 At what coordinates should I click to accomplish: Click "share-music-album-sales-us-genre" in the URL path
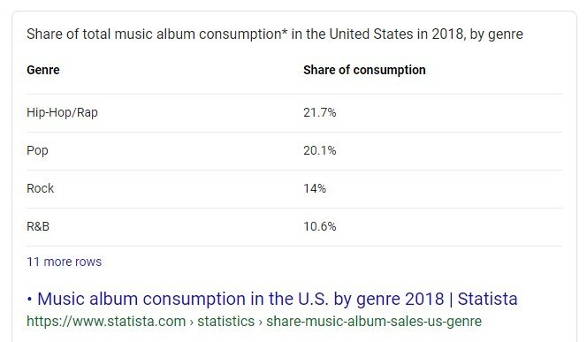pos(374,322)
